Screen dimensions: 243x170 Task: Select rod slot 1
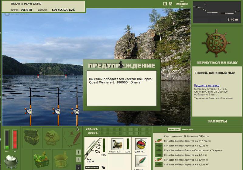(78, 152)
